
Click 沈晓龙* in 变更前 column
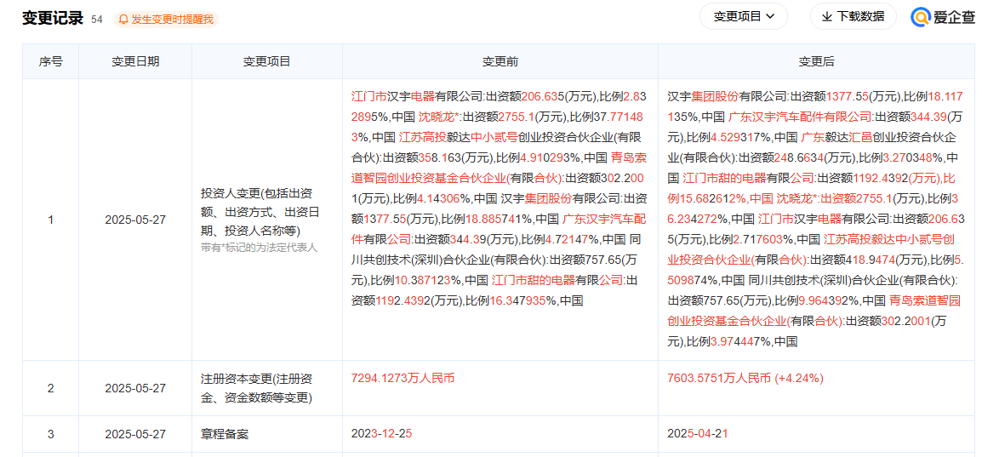click(x=438, y=117)
